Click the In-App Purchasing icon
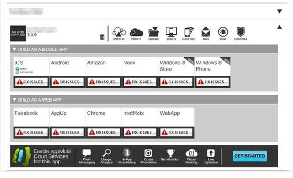293x178 pixels. point(127,157)
